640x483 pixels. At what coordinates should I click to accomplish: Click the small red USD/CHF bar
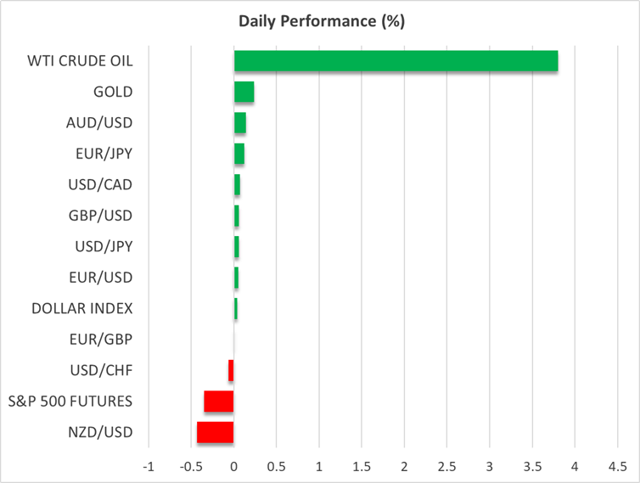pyautogui.click(x=231, y=370)
